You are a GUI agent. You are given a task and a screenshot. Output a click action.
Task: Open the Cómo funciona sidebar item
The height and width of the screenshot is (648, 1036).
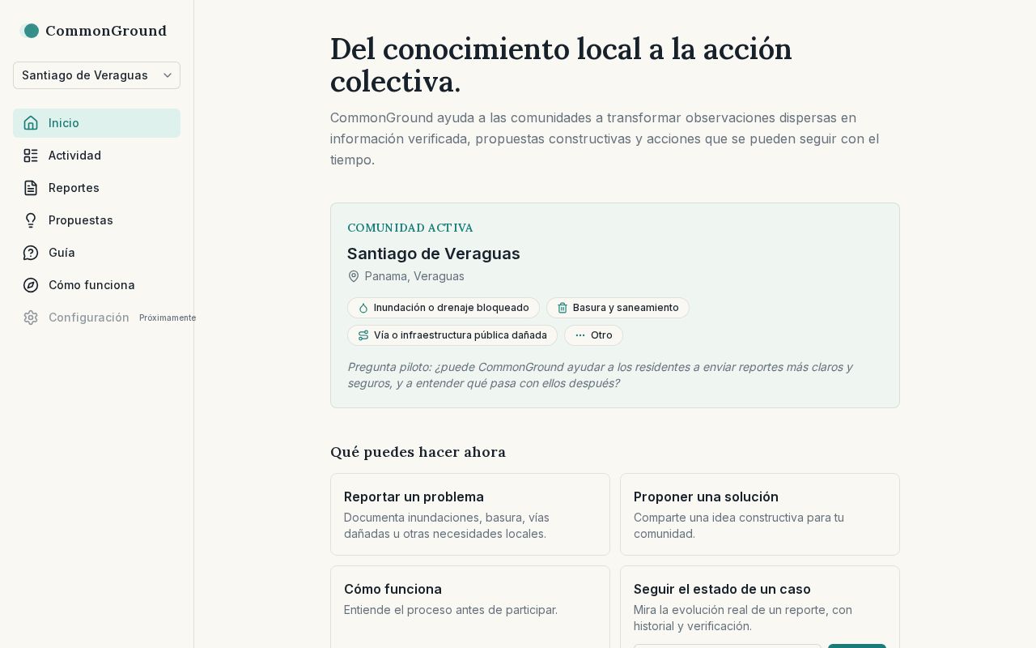[96, 285]
